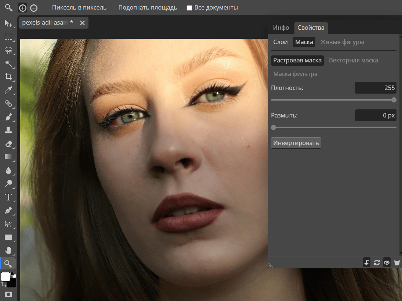Screen dimensions: 402x301
Task: Select the Spot Healing Brush tool
Action: [8, 104]
